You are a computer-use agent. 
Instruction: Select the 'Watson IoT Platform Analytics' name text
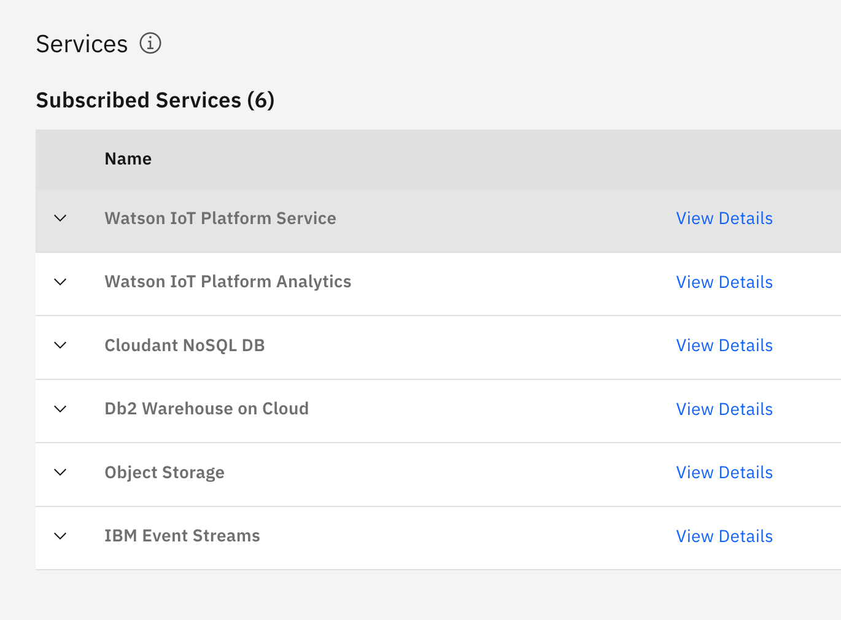pos(228,282)
